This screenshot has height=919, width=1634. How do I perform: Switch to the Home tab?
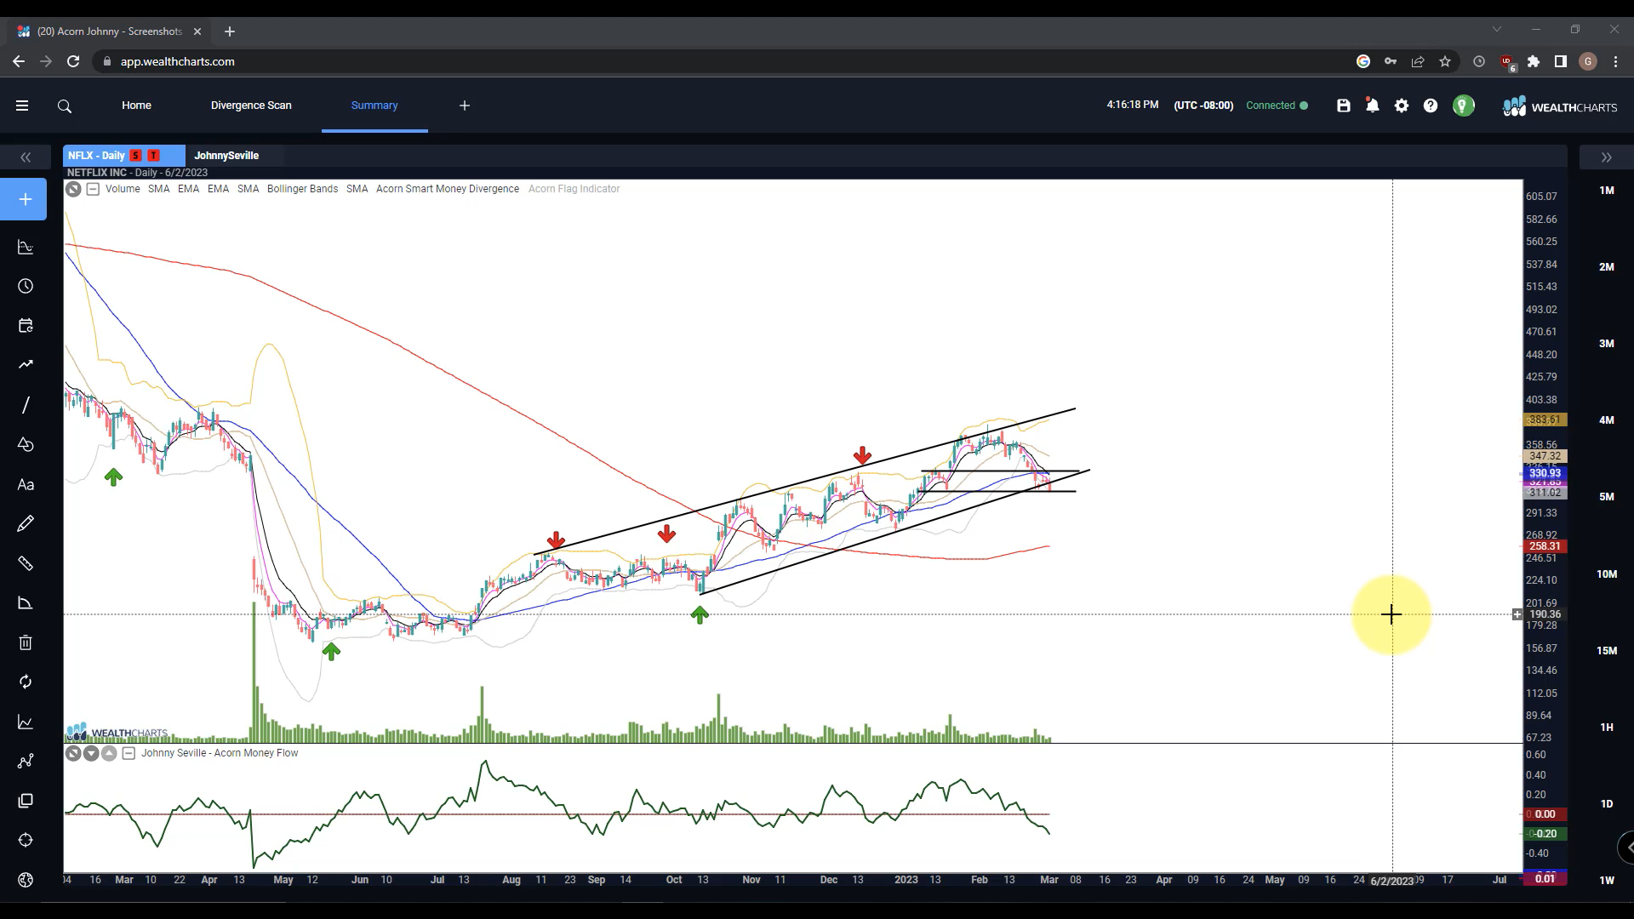[x=136, y=106]
